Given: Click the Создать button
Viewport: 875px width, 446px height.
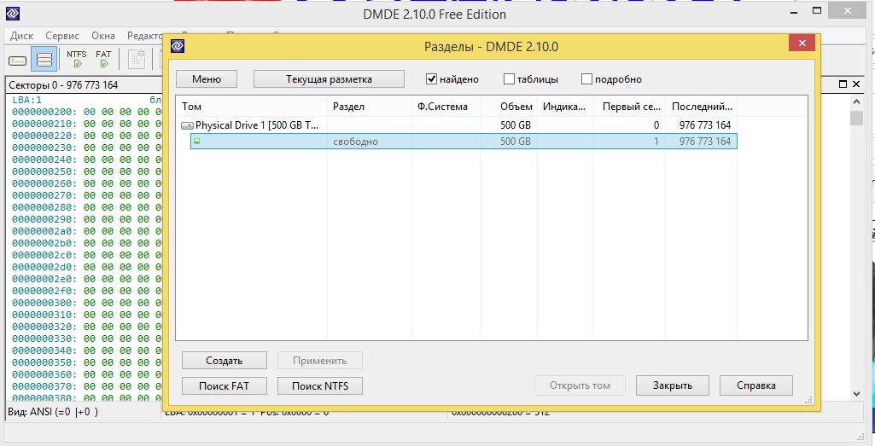Looking at the screenshot, I should coord(225,361).
